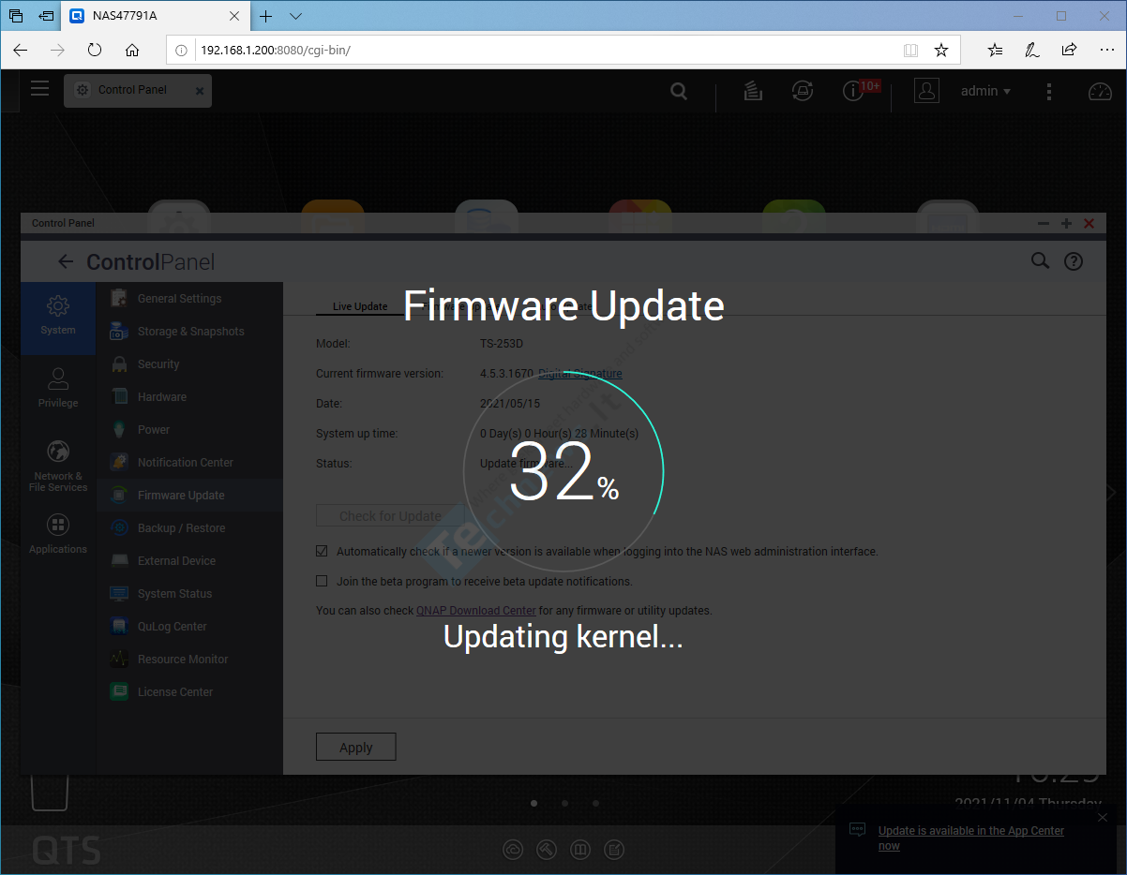The height and width of the screenshot is (875, 1127).
Task: Open System Status
Action: [x=189, y=594]
